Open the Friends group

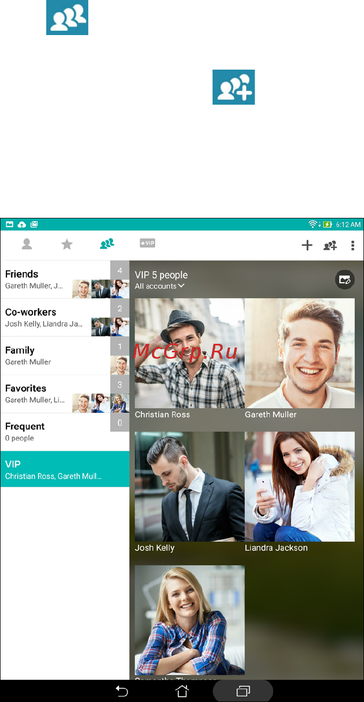[x=65, y=280]
